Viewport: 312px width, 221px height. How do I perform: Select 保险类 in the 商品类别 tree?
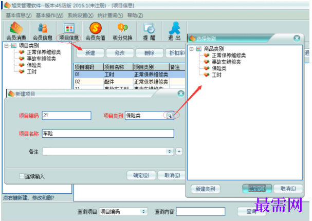219,68
